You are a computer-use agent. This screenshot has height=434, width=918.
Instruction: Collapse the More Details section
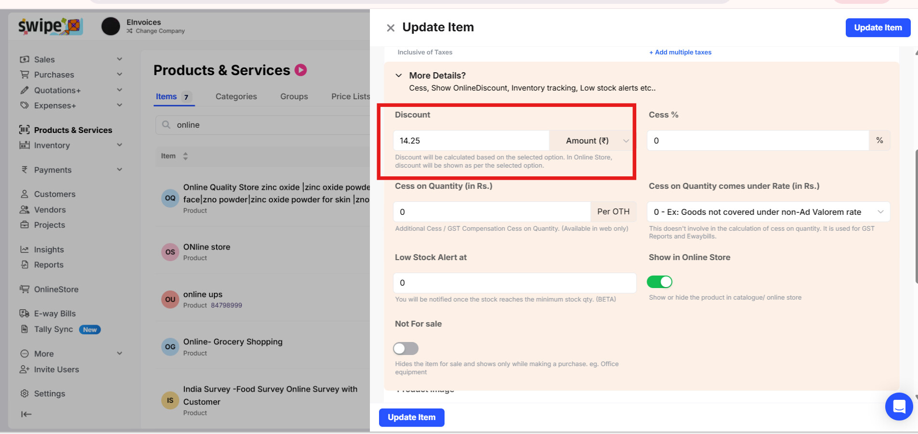coord(399,75)
